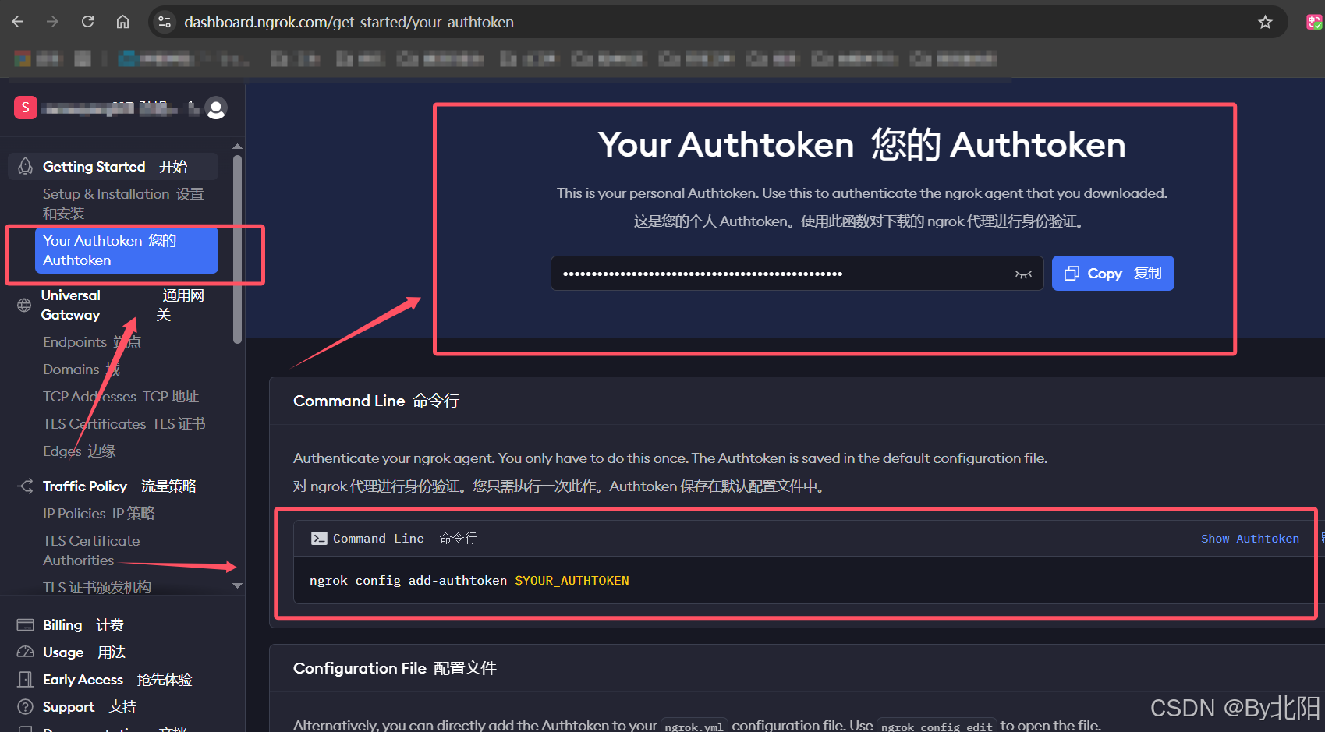Click the masked Authtoken input field

(x=780, y=273)
